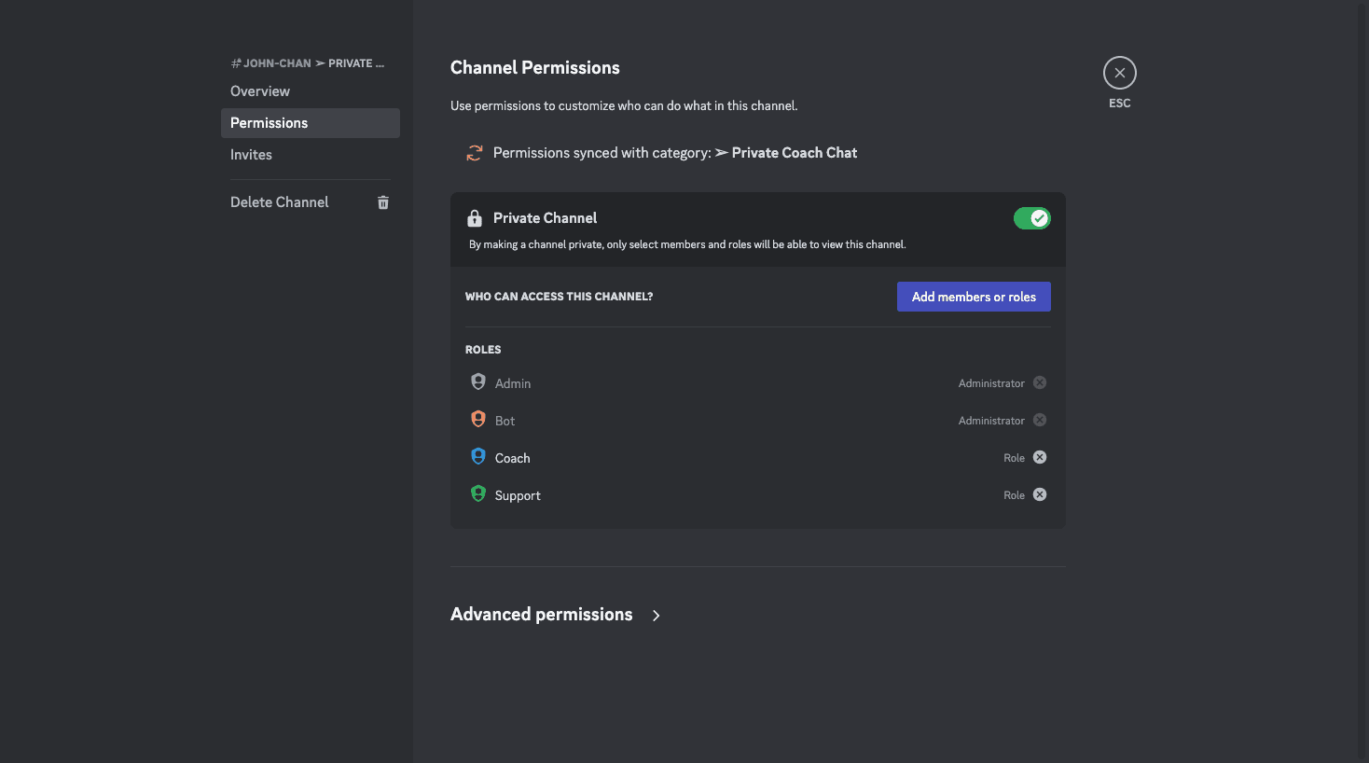Remove the Support role with its X icon
The height and width of the screenshot is (763, 1369).
tap(1040, 494)
